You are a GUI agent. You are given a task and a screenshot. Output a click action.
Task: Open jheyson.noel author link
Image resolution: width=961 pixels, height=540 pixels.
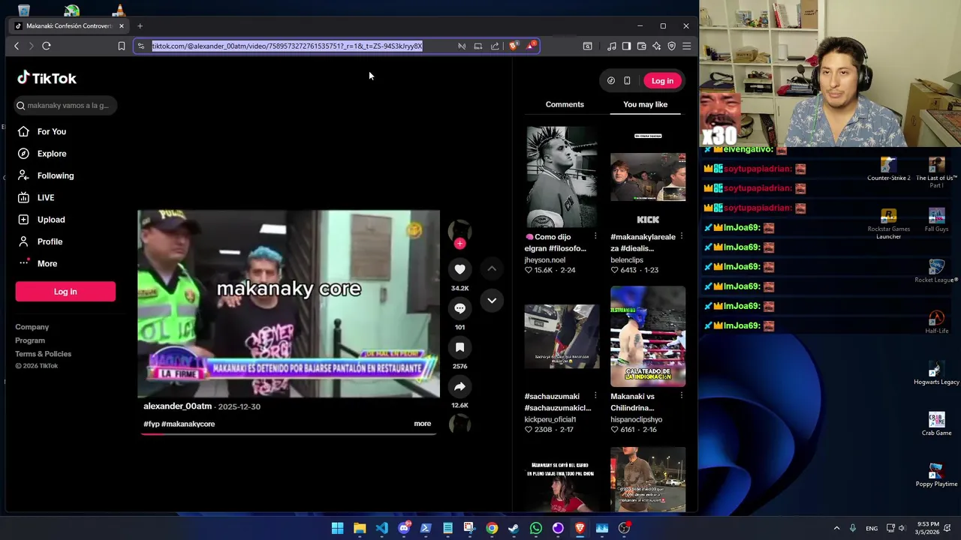[x=545, y=260]
